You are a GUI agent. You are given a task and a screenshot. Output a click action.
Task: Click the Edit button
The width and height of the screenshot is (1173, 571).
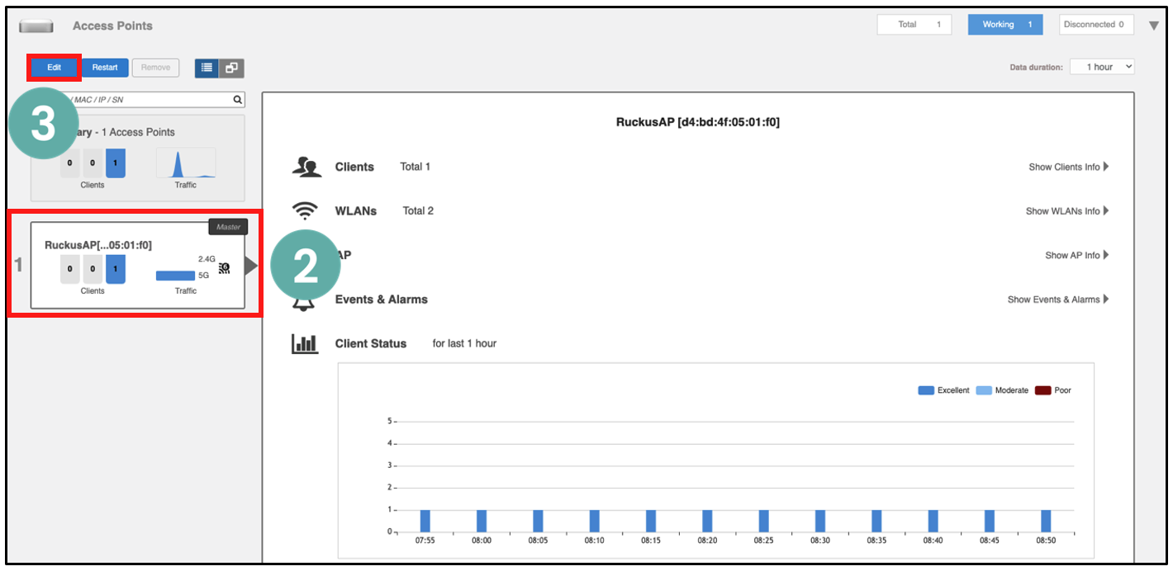(54, 68)
